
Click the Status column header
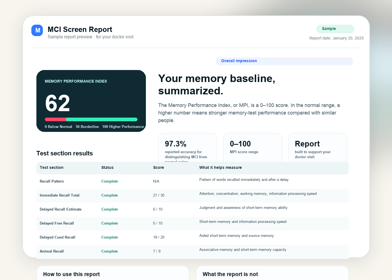point(108,167)
